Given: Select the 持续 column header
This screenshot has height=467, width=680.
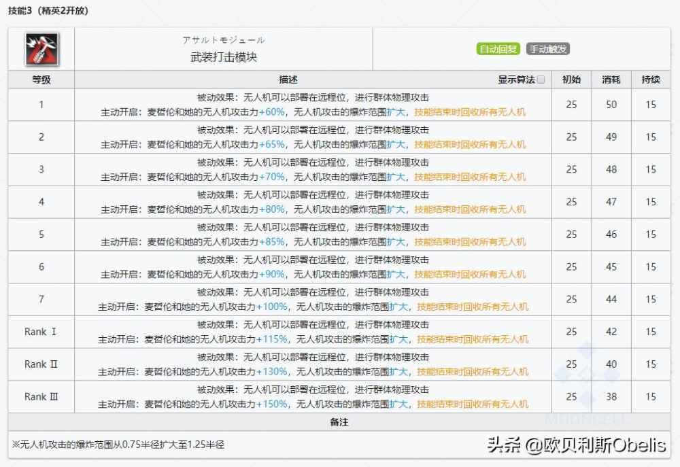Looking at the screenshot, I should (x=651, y=80).
